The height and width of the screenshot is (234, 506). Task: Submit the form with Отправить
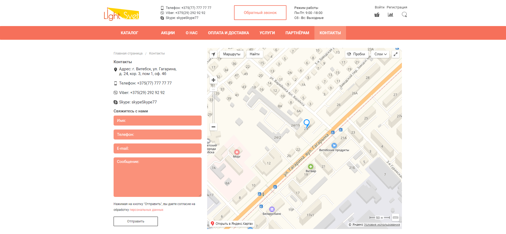(136, 221)
